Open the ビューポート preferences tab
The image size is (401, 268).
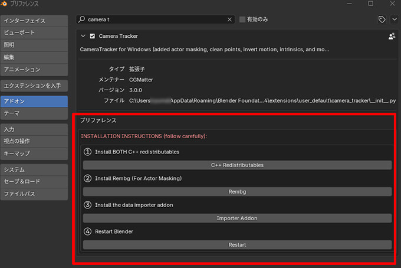click(x=34, y=33)
